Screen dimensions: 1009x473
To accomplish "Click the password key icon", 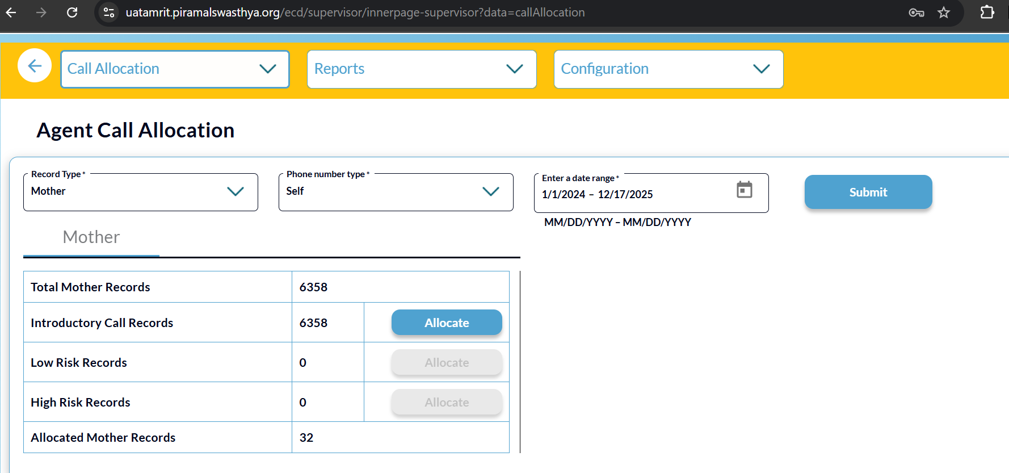I will pos(916,12).
